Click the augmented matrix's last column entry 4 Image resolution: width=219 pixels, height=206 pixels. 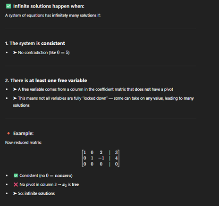tap(116, 158)
